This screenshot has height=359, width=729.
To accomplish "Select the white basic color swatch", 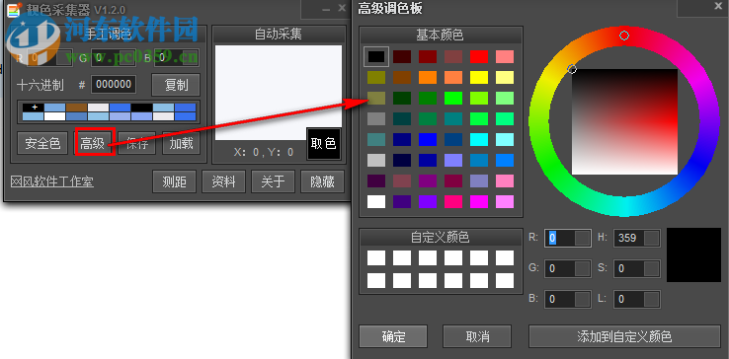I will 376,201.
